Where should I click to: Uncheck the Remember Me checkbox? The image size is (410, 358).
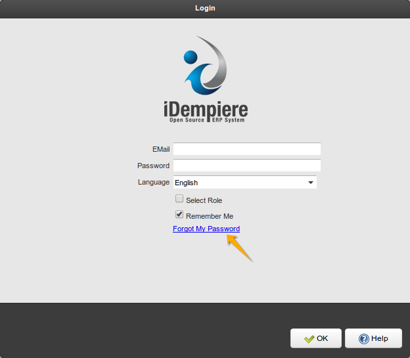179,215
